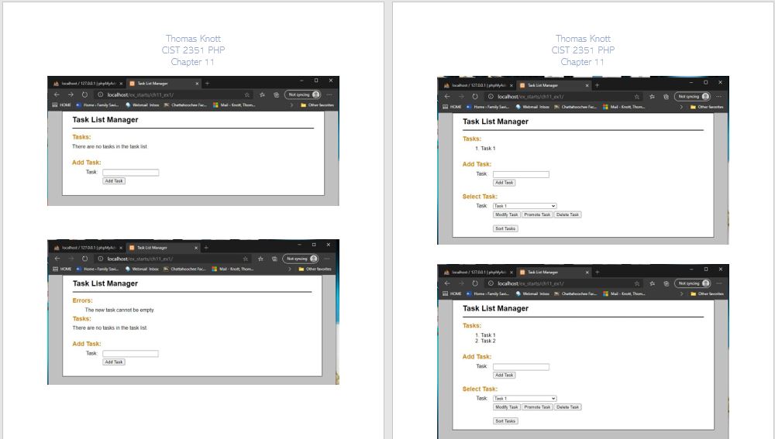The width and height of the screenshot is (775, 439).
Task: Select the Task List Manager tab in the Errors screenshot
Action: tap(163, 248)
